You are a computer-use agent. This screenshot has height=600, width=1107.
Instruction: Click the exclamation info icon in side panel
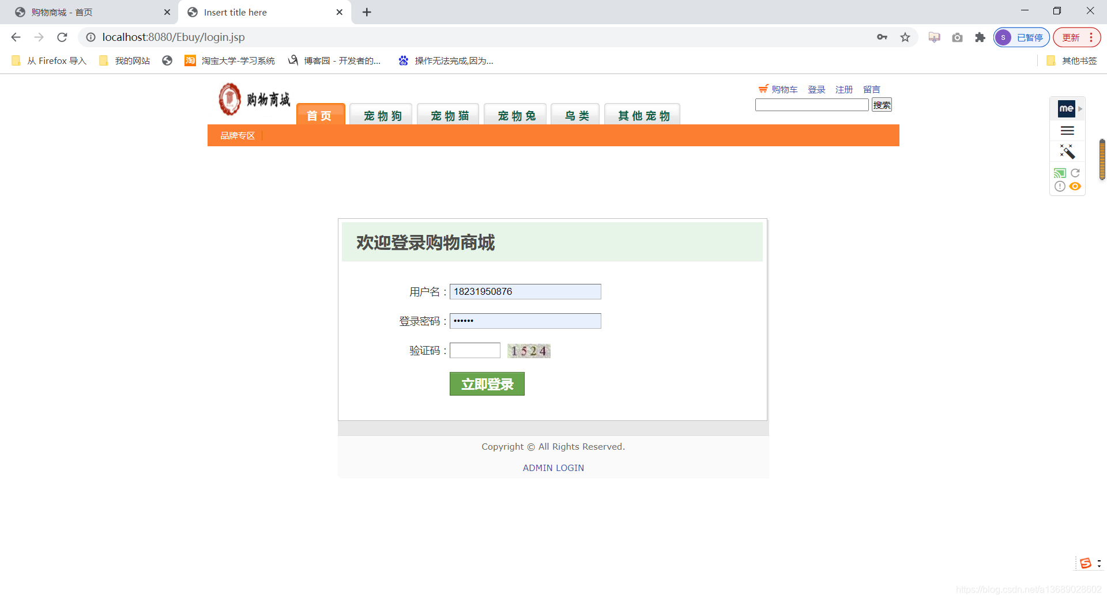click(1060, 186)
